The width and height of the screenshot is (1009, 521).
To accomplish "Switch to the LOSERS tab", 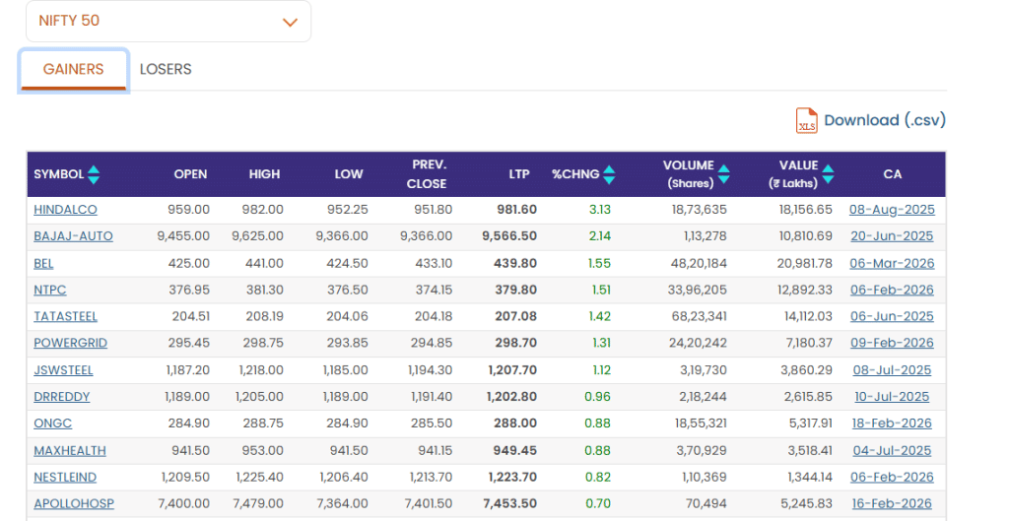I will [166, 69].
